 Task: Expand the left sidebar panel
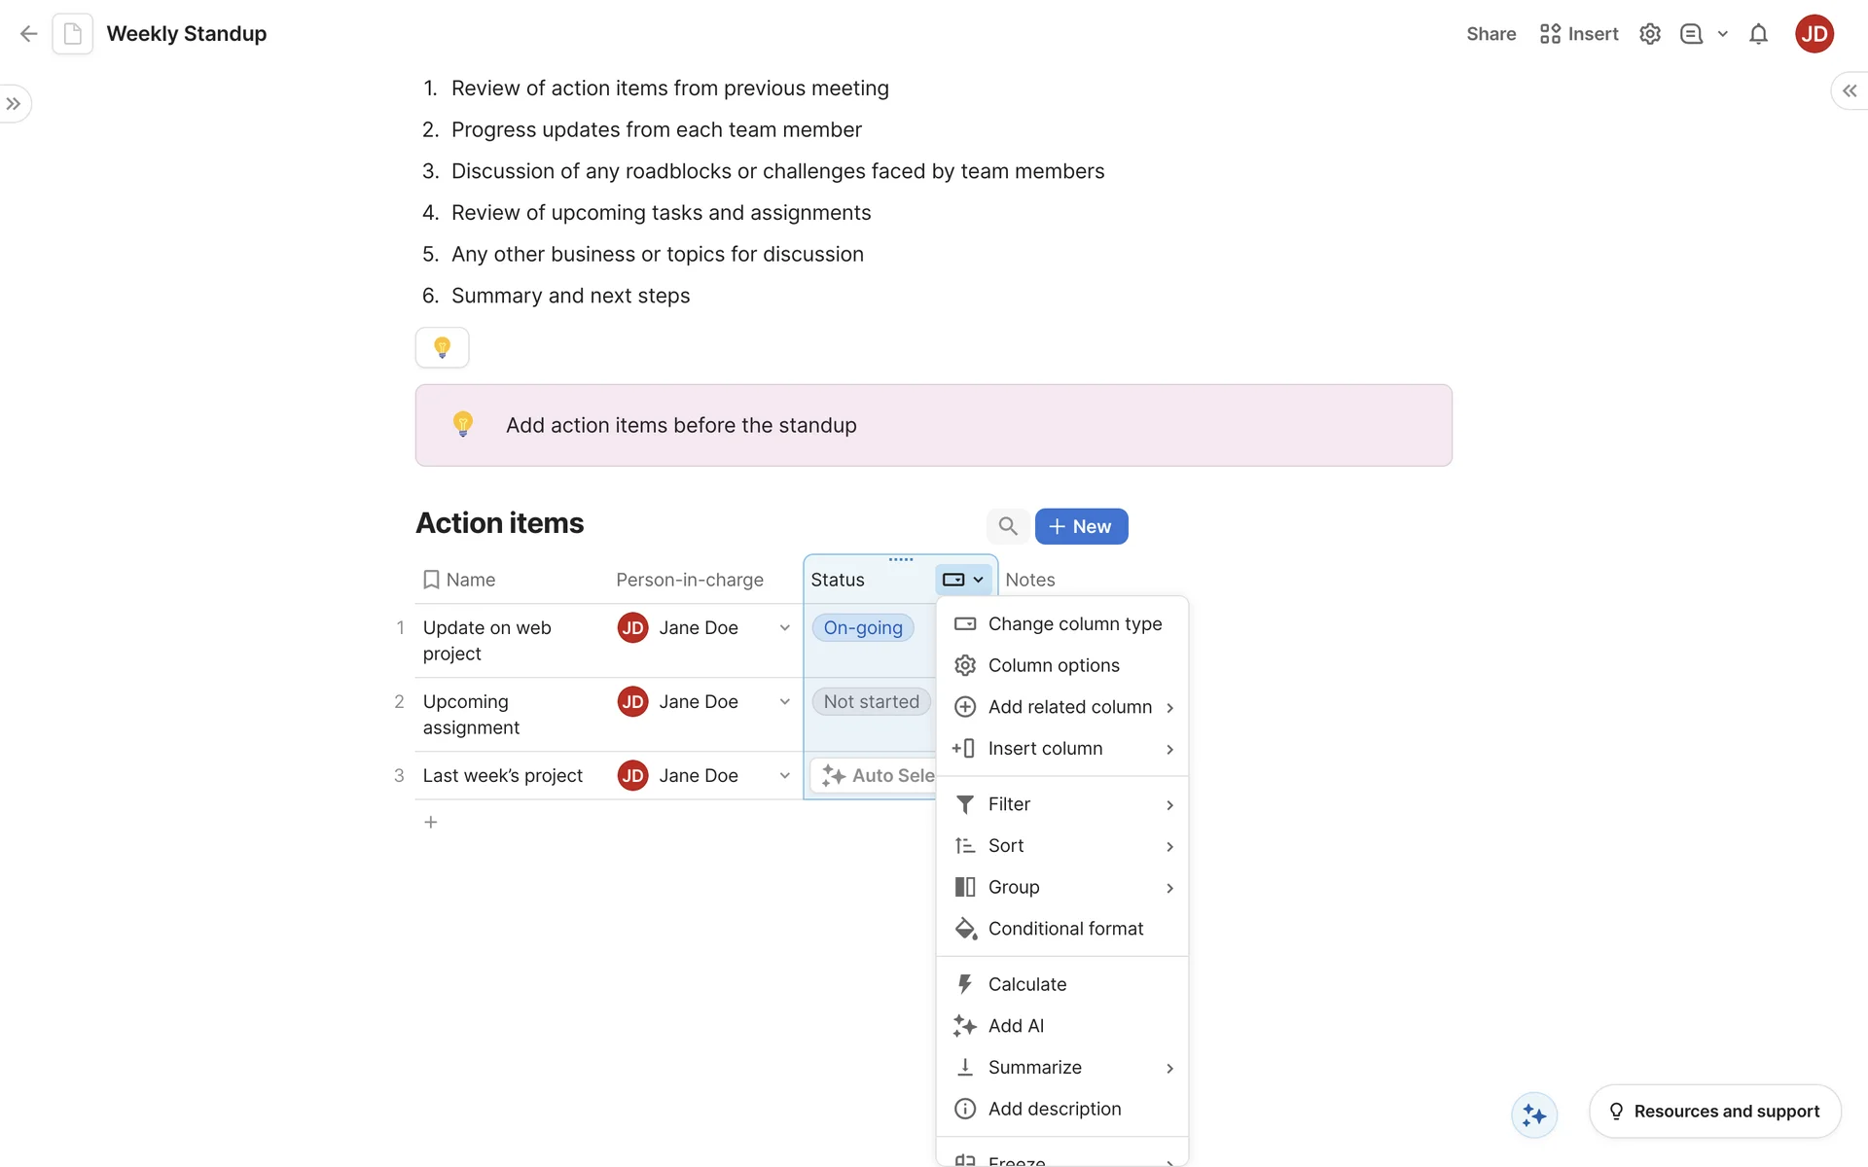pyautogui.click(x=14, y=104)
